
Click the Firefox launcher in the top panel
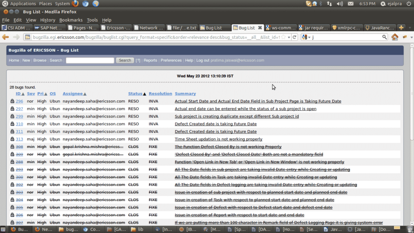pyautogui.click(x=75, y=3)
